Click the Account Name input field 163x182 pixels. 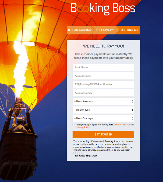click(x=103, y=76)
